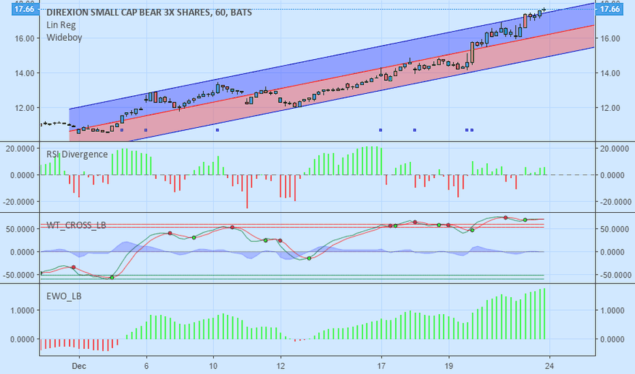635x374 pixels.
Task: Click -20.0000 on left RSI Divergence axis
Action: click(18, 202)
